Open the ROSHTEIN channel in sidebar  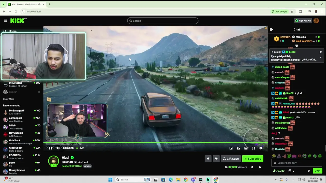(22, 157)
